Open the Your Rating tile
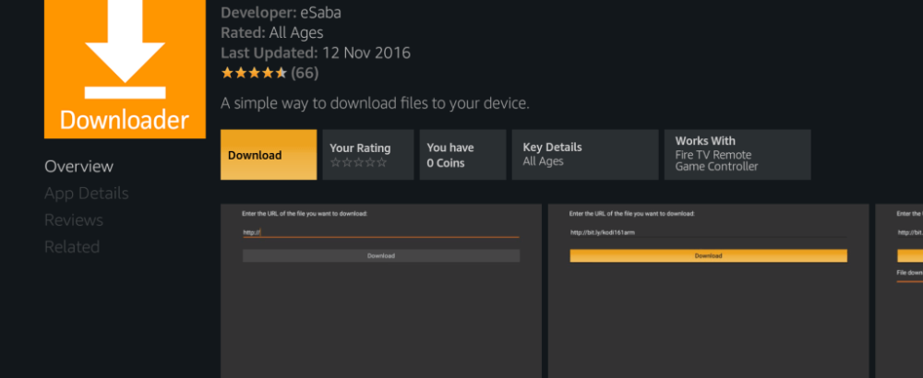923x378 pixels. click(368, 155)
